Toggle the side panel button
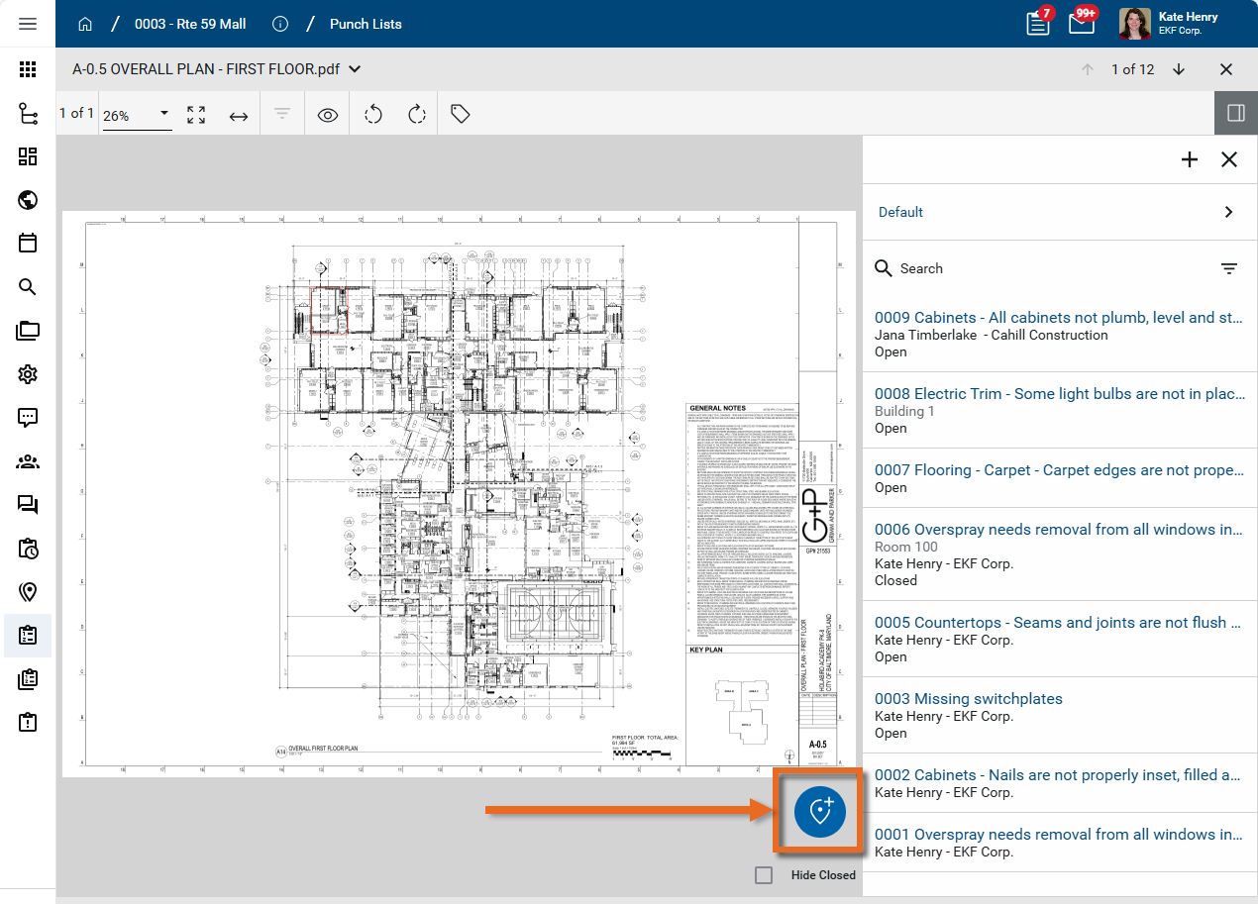Viewport: 1258px width, 904px height. [x=1235, y=113]
